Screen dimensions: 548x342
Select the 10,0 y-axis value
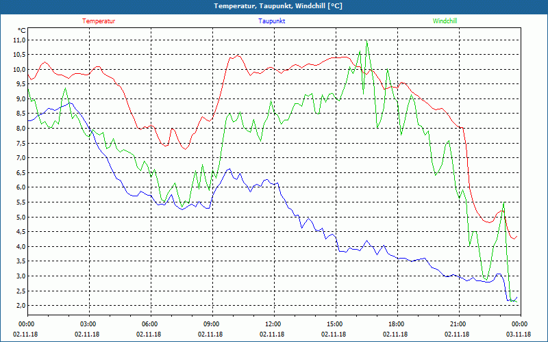19,70
